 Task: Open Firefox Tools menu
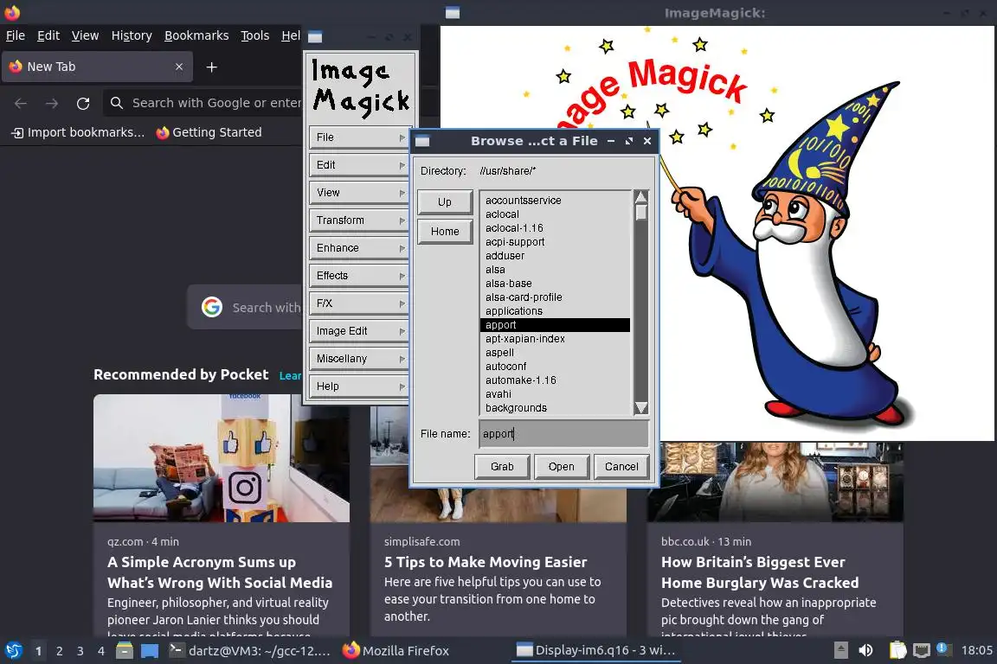coord(255,35)
